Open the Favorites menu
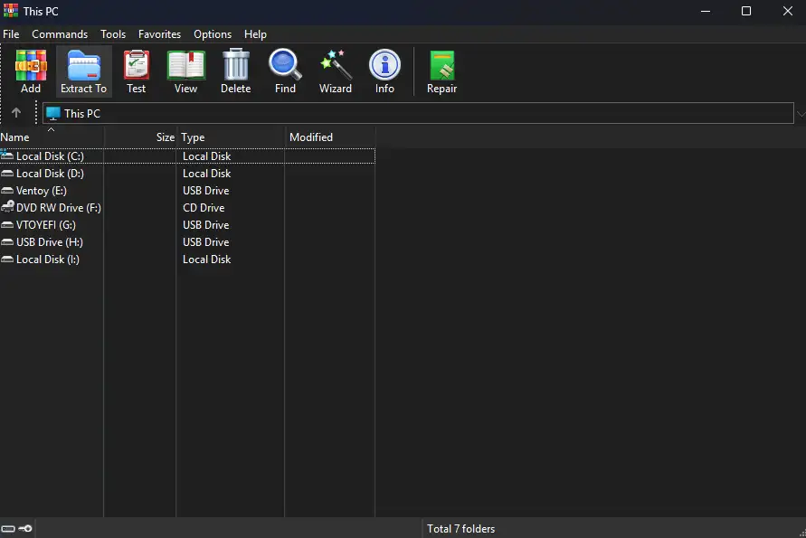 [x=159, y=33]
